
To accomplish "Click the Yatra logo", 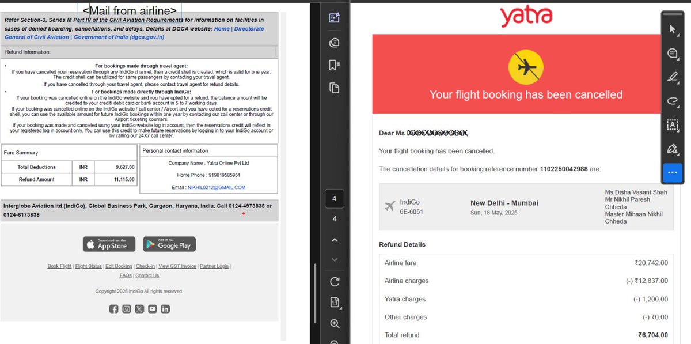I will tap(526, 17).
